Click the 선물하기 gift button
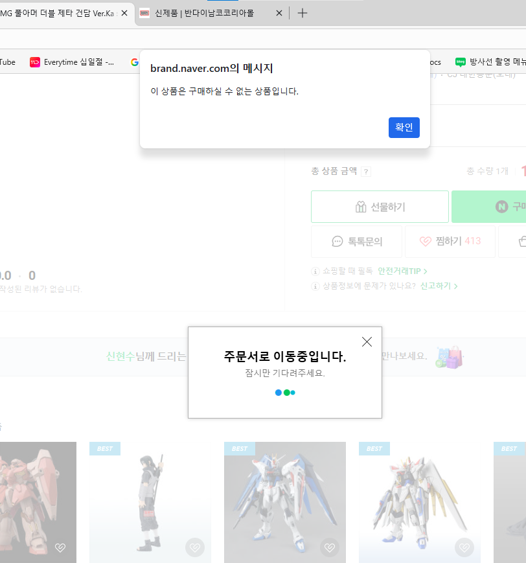The height and width of the screenshot is (563, 526). click(x=380, y=207)
